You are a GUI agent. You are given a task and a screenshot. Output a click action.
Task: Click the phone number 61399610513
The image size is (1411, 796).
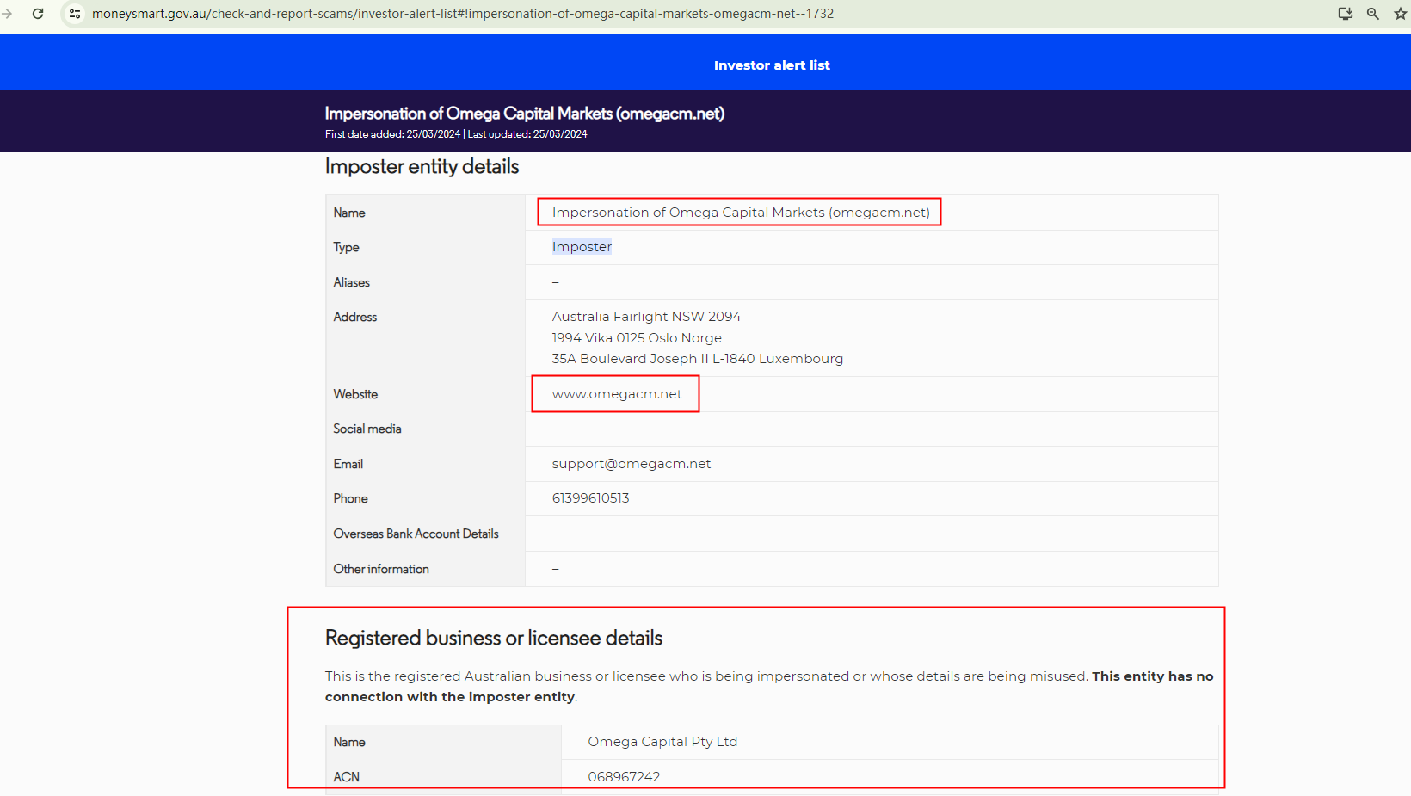pos(590,498)
